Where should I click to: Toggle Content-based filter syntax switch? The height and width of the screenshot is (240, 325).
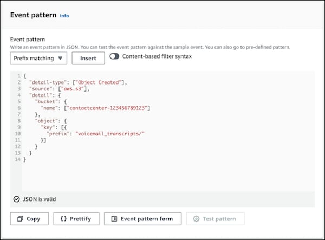114,56
